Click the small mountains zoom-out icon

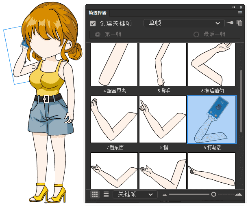pyautogui.click(x=165, y=195)
